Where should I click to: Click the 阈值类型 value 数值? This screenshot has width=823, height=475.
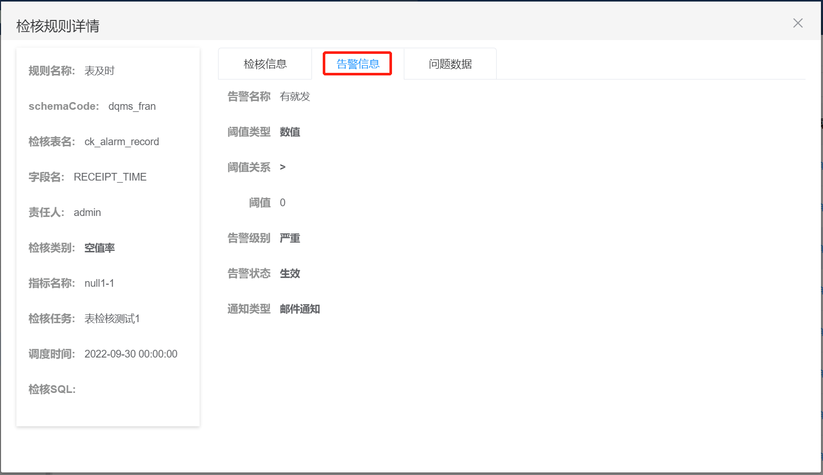[290, 132]
